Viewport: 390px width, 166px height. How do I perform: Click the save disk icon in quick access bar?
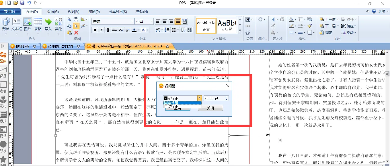tap(22, 3)
